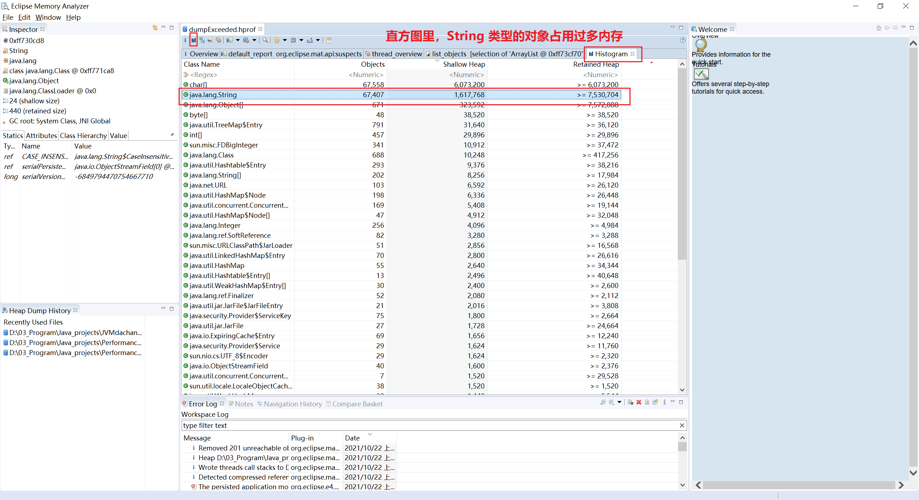Click the Tutorials checkmark icon in Welcome
Viewport: 919px width, 500px height.
coord(701,74)
